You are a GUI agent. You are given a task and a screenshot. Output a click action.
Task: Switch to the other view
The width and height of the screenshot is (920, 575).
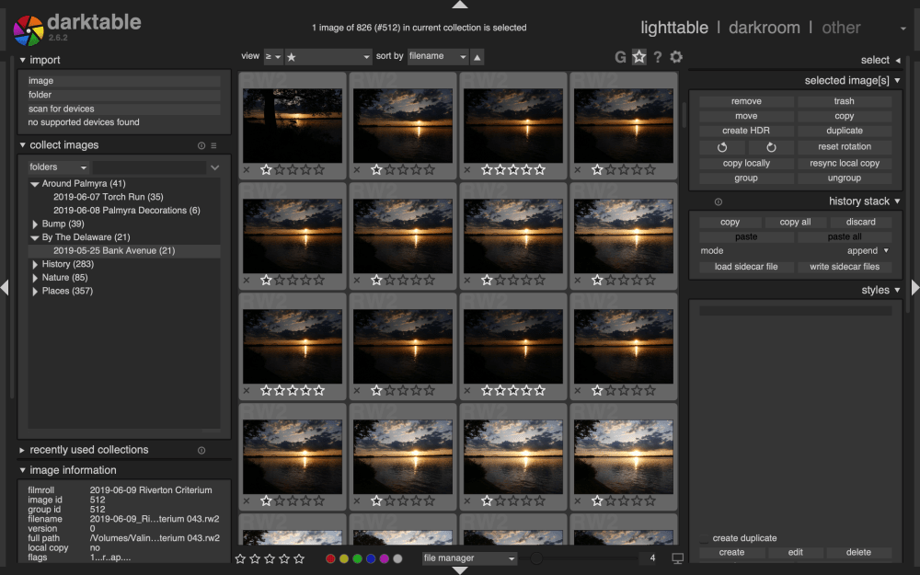841,28
